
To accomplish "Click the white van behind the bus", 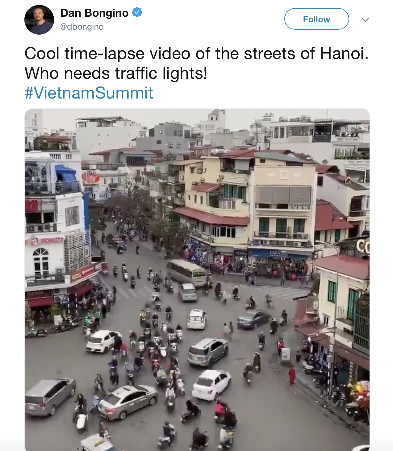I will tap(188, 292).
